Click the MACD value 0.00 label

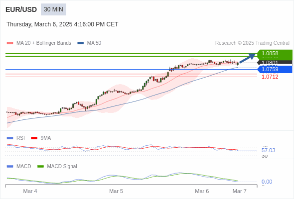[267, 182]
